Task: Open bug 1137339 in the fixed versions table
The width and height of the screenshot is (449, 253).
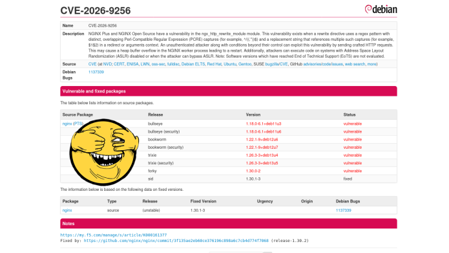Action: pos(343,210)
